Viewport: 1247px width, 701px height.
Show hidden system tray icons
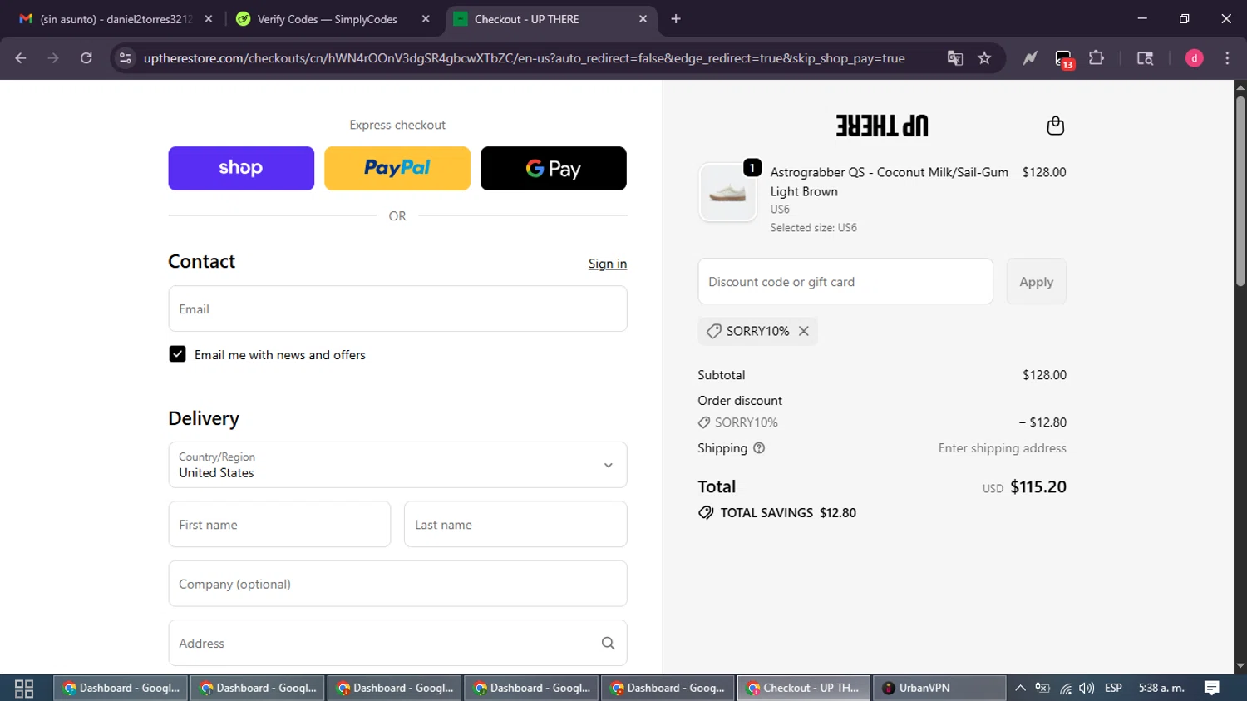[1020, 688]
